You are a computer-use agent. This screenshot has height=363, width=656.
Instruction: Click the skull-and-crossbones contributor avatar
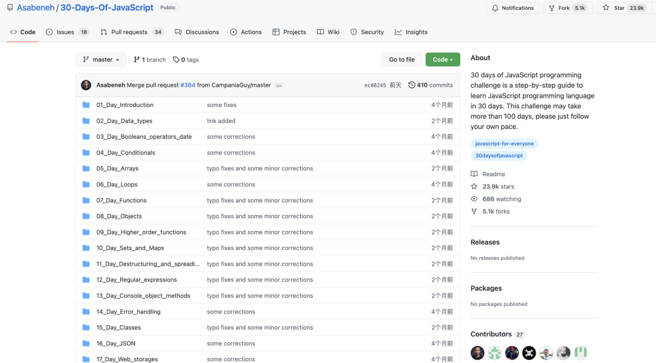(529, 353)
